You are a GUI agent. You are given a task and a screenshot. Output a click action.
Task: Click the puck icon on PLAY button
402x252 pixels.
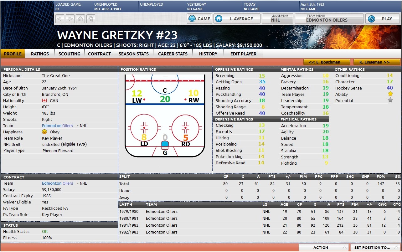pos(371,19)
